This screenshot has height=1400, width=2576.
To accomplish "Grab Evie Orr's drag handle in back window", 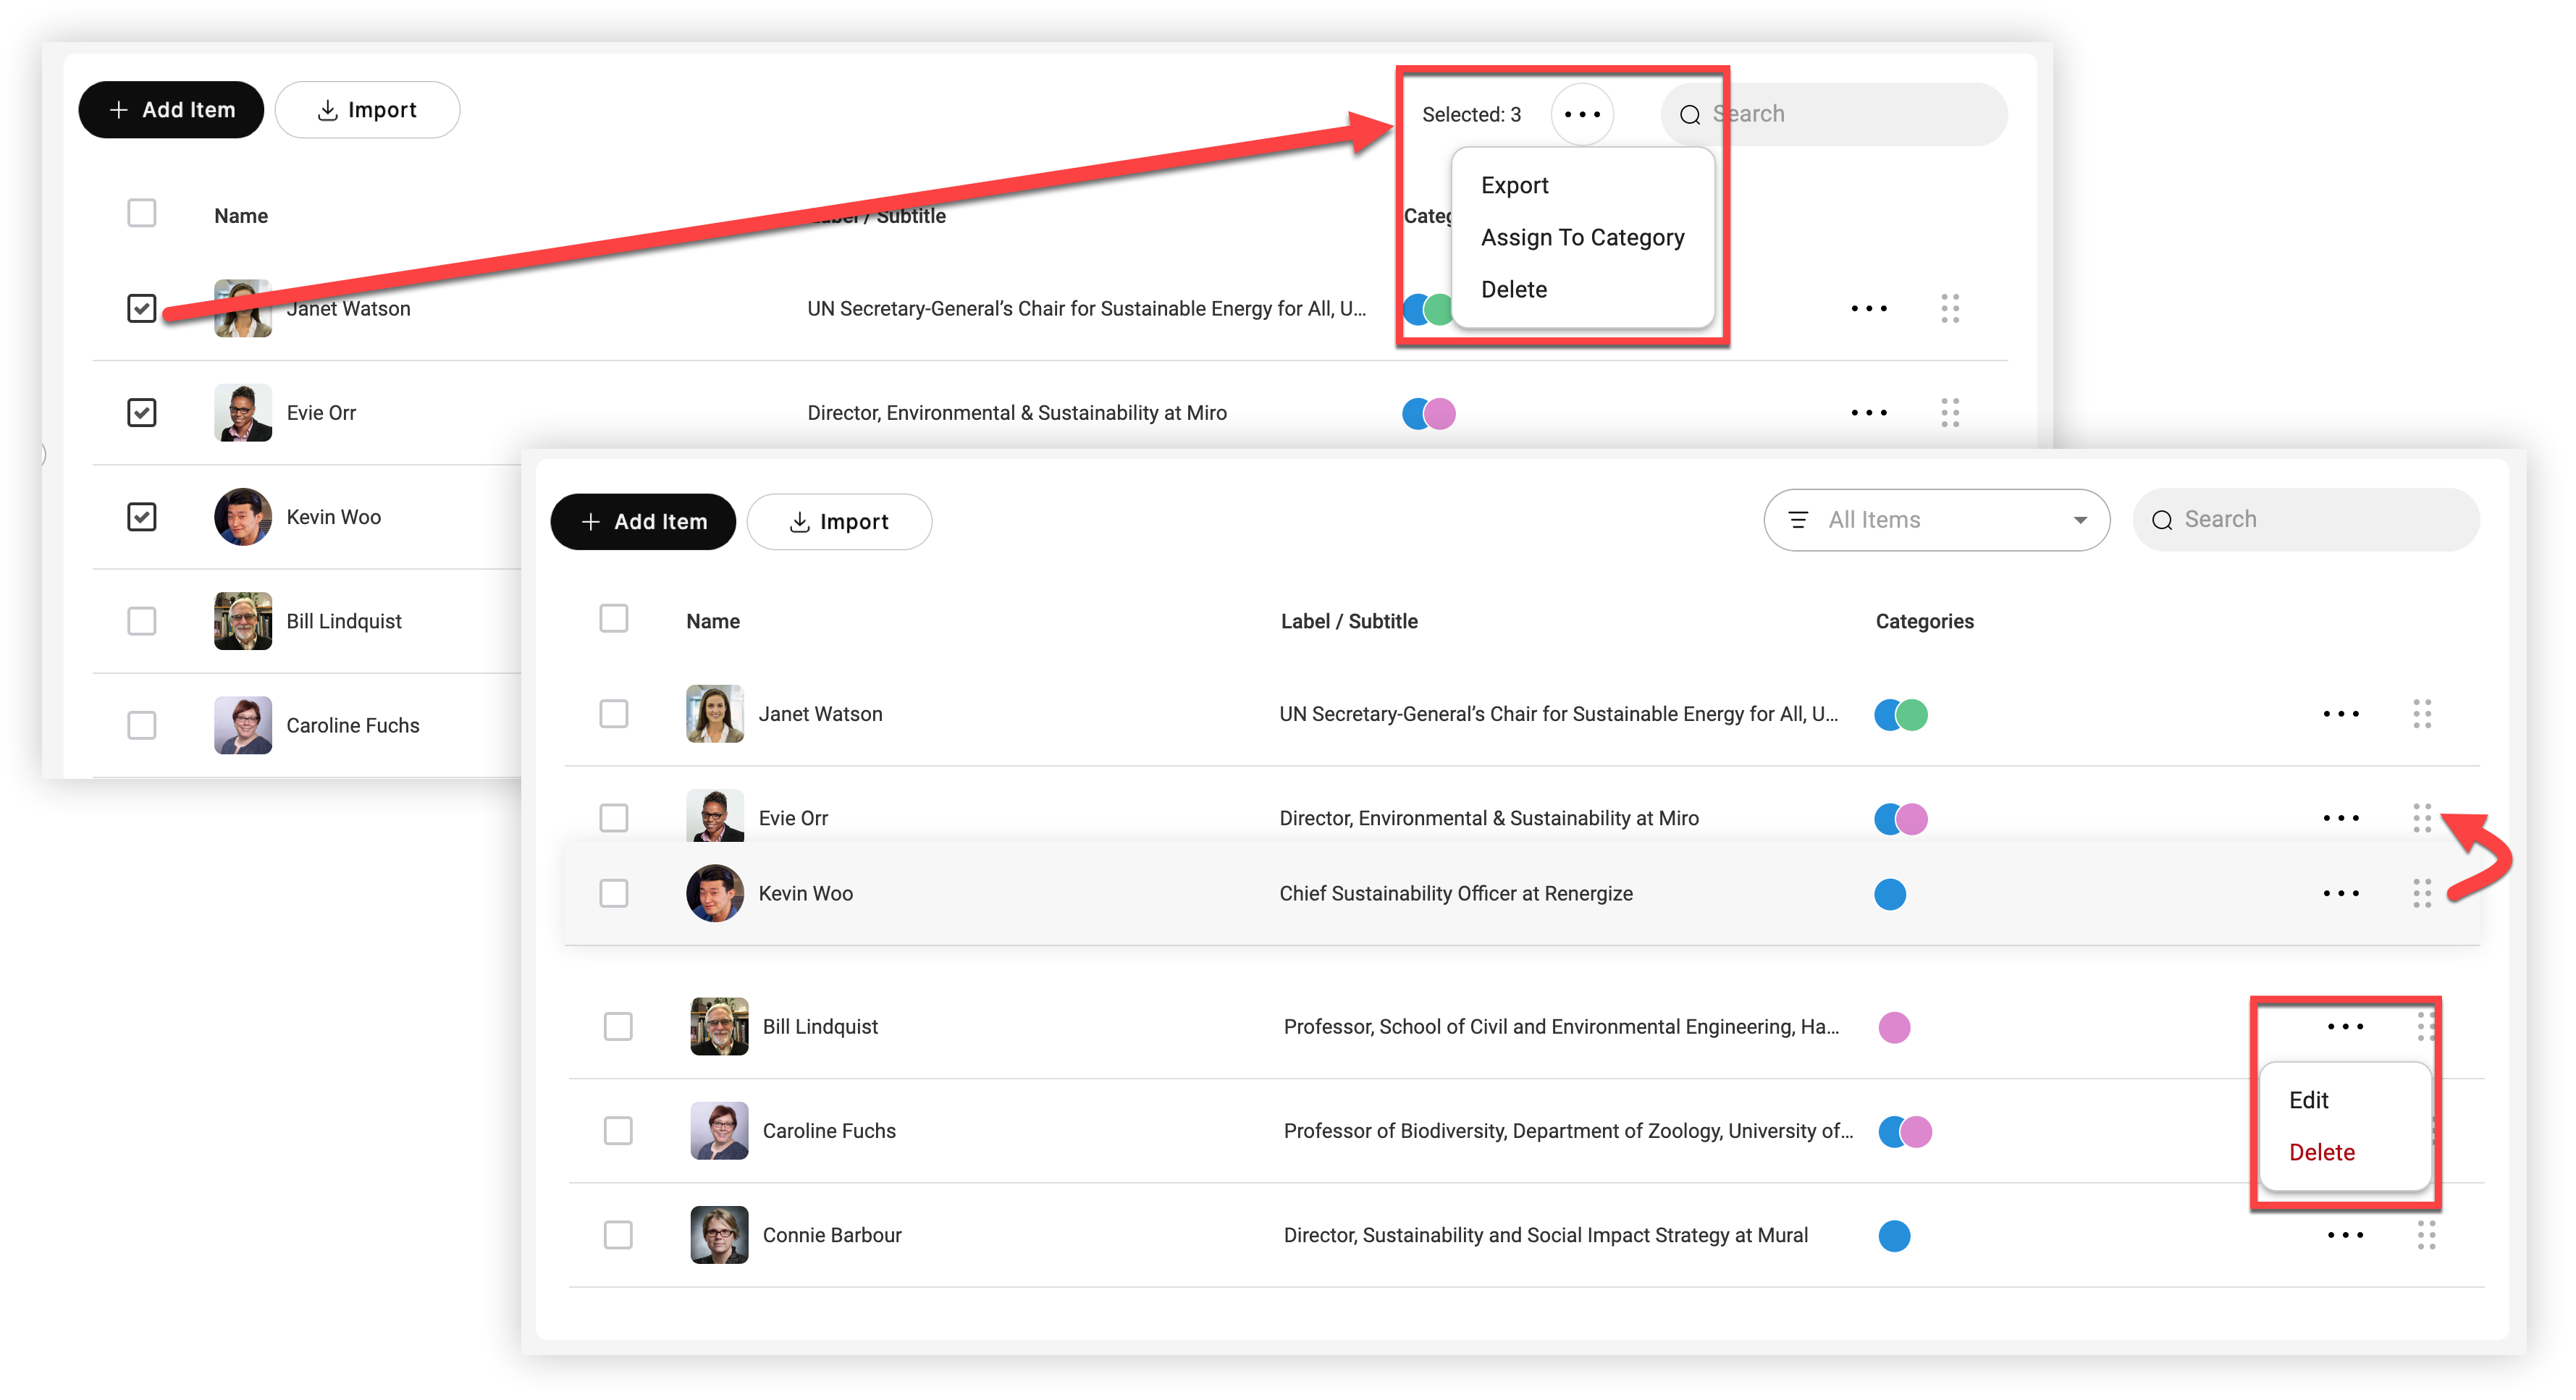I will pos(1950,412).
